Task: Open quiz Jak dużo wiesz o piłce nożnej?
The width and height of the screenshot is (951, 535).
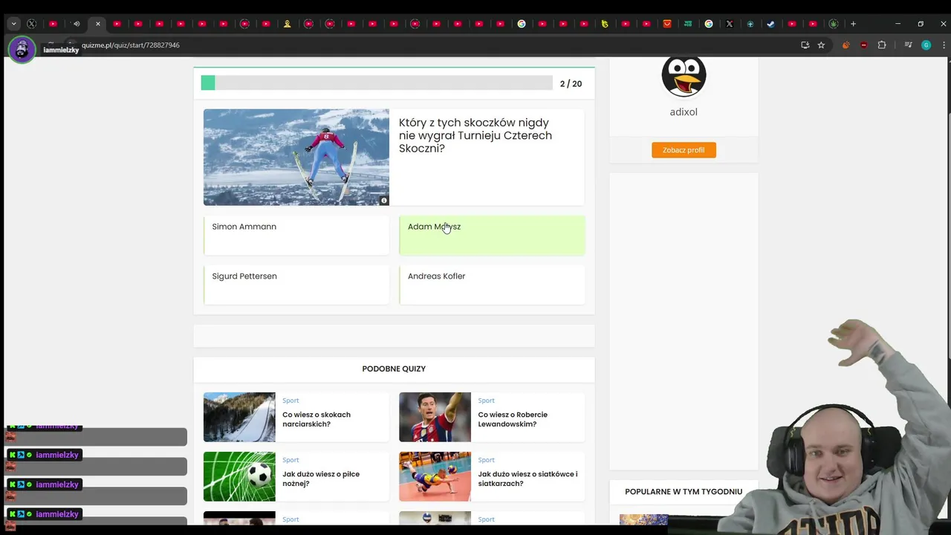Action: (x=321, y=479)
